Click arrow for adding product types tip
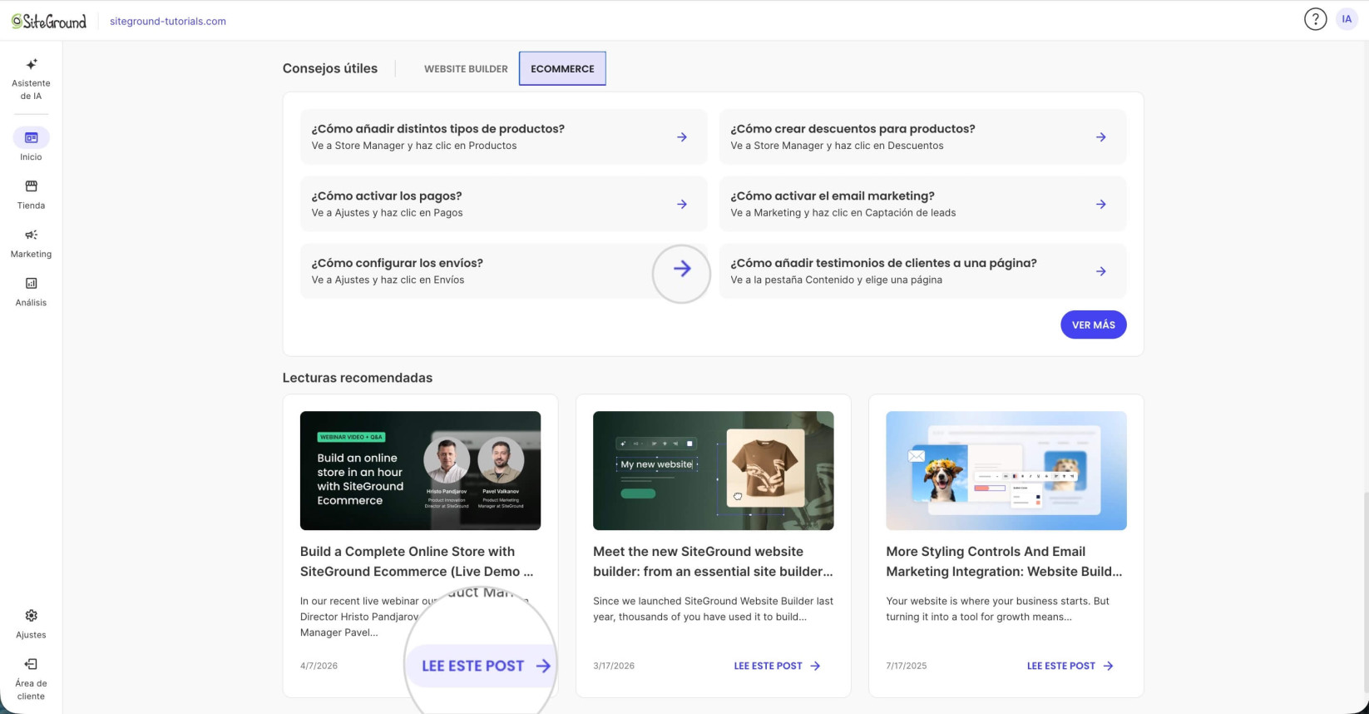Viewport: 1369px width, 714px height. pos(682,137)
